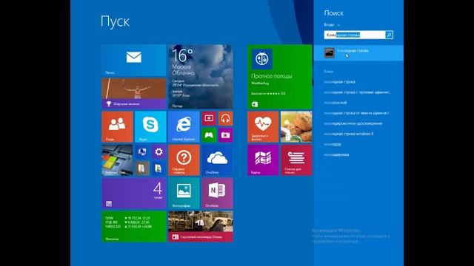Screen dimensions: 474x266
Task: Expand the search scope dropdown under Поиск
Action: pyautogui.click(x=332, y=24)
